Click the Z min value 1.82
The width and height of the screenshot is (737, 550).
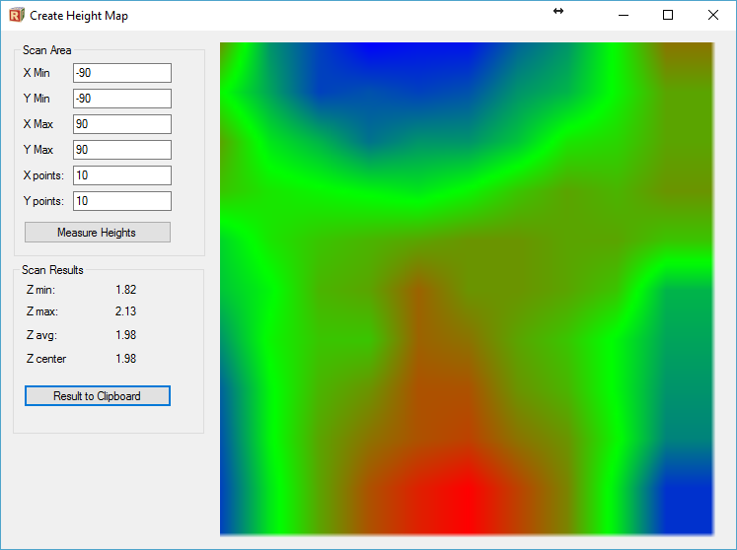(x=125, y=290)
